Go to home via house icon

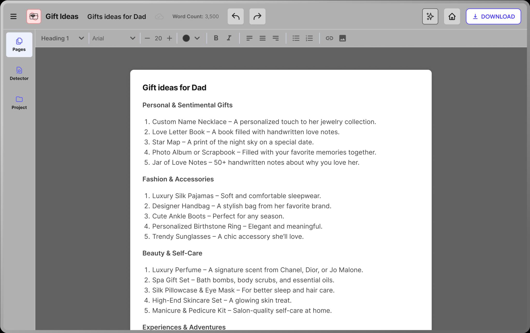pyautogui.click(x=452, y=17)
